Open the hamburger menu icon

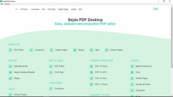16,9
